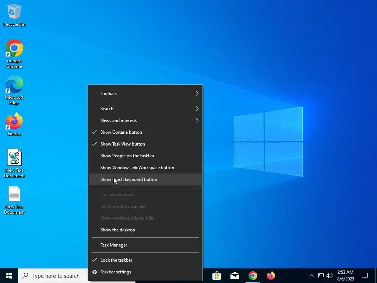Enable Show touch keyboard button
The width and height of the screenshot is (377, 283).
(x=145, y=179)
